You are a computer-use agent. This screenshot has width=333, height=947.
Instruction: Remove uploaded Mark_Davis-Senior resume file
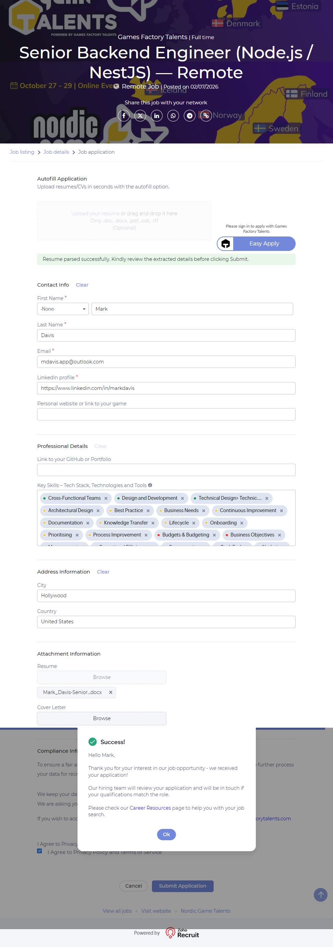[111, 692]
